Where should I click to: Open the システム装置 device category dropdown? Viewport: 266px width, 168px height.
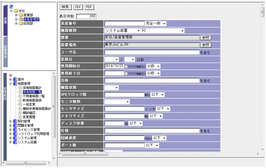coord(122,31)
